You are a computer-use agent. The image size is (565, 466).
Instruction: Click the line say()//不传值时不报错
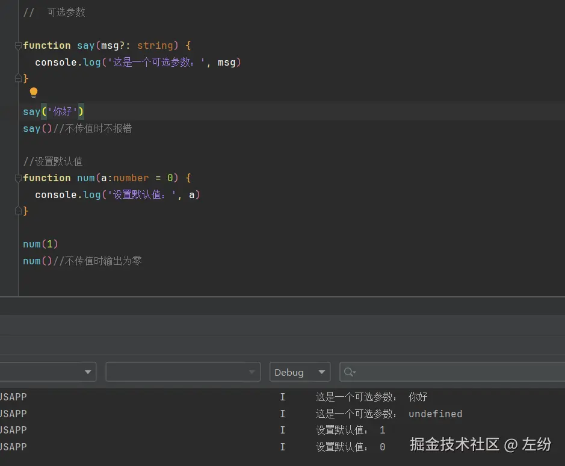click(78, 128)
